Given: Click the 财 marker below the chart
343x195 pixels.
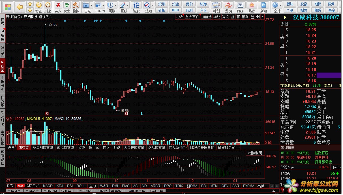Looking at the screenshot, I should [x=126, y=114].
